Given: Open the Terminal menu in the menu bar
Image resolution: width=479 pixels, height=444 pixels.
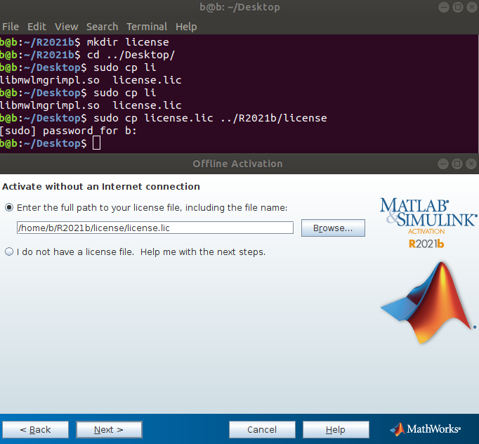Looking at the screenshot, I should click(147, 27).
